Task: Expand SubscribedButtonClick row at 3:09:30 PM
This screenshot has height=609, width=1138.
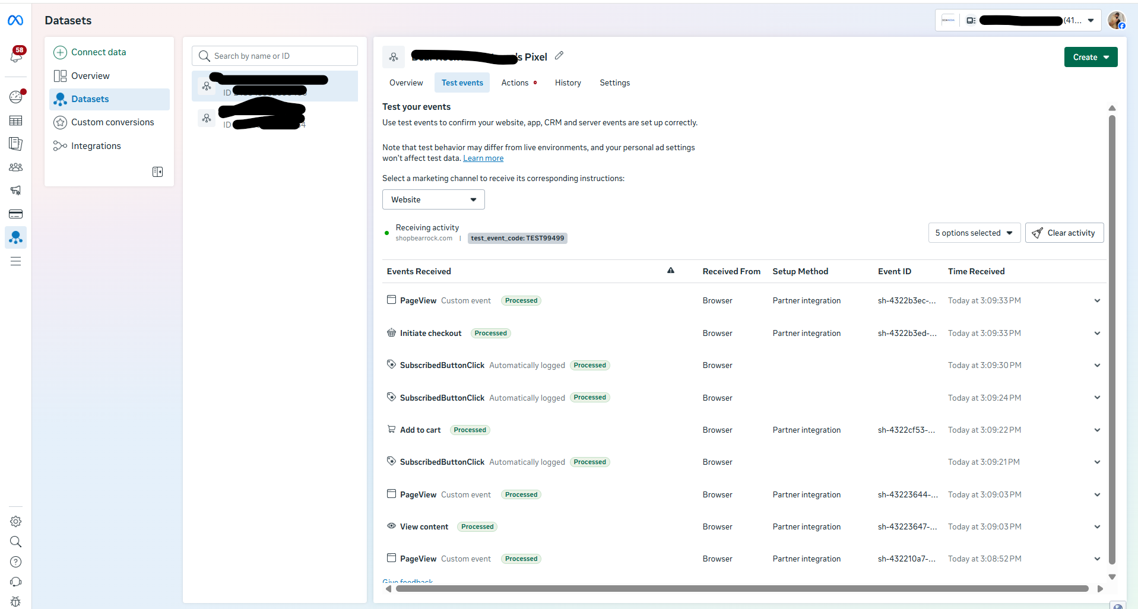Action: (x=1097, y=365)
